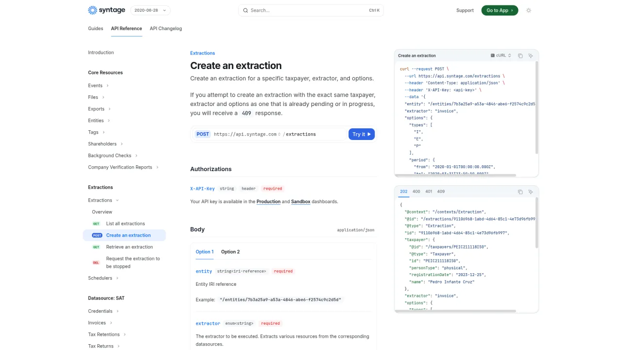Click the request code panel scrollbar
This screenshot has height=350, width=622.
click(536, 107)
